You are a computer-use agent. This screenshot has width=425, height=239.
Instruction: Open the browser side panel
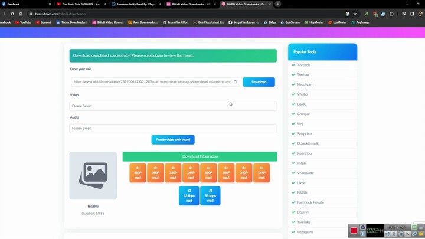pos(412,14)
